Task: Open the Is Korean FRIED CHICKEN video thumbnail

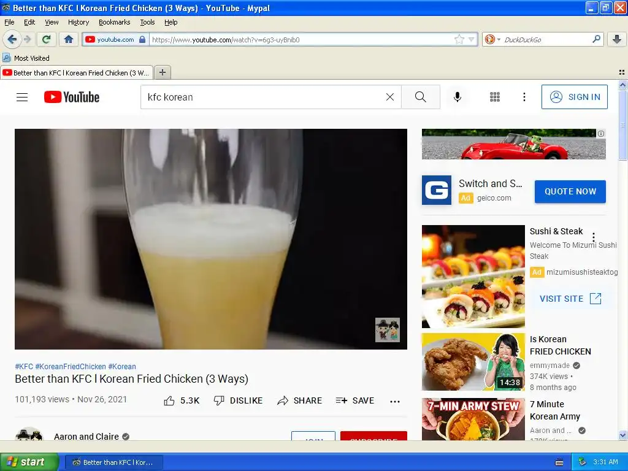Action: (x=473, y=362)
